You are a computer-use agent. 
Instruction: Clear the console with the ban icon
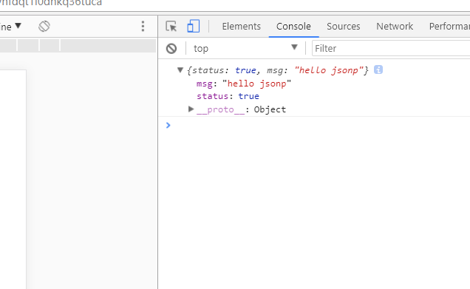(171, 49)
